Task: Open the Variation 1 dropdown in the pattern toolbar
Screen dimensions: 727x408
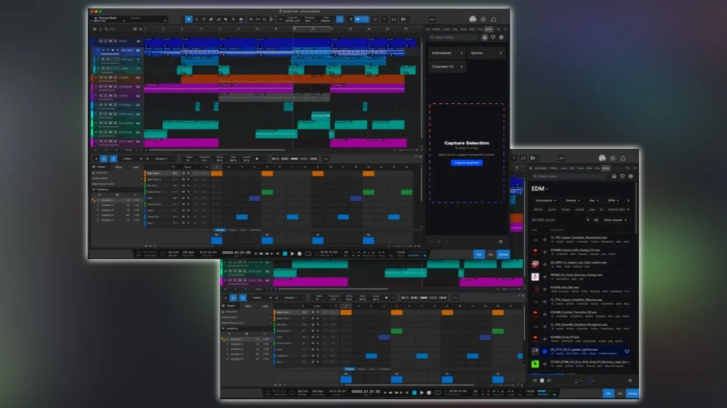Action: [x=163, y=159]
